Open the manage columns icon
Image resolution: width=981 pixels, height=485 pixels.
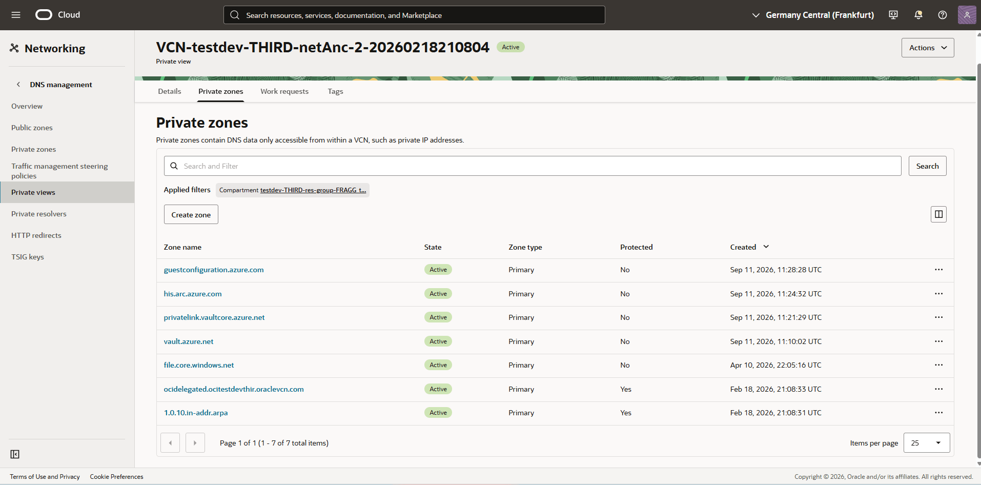coord(938,214)
